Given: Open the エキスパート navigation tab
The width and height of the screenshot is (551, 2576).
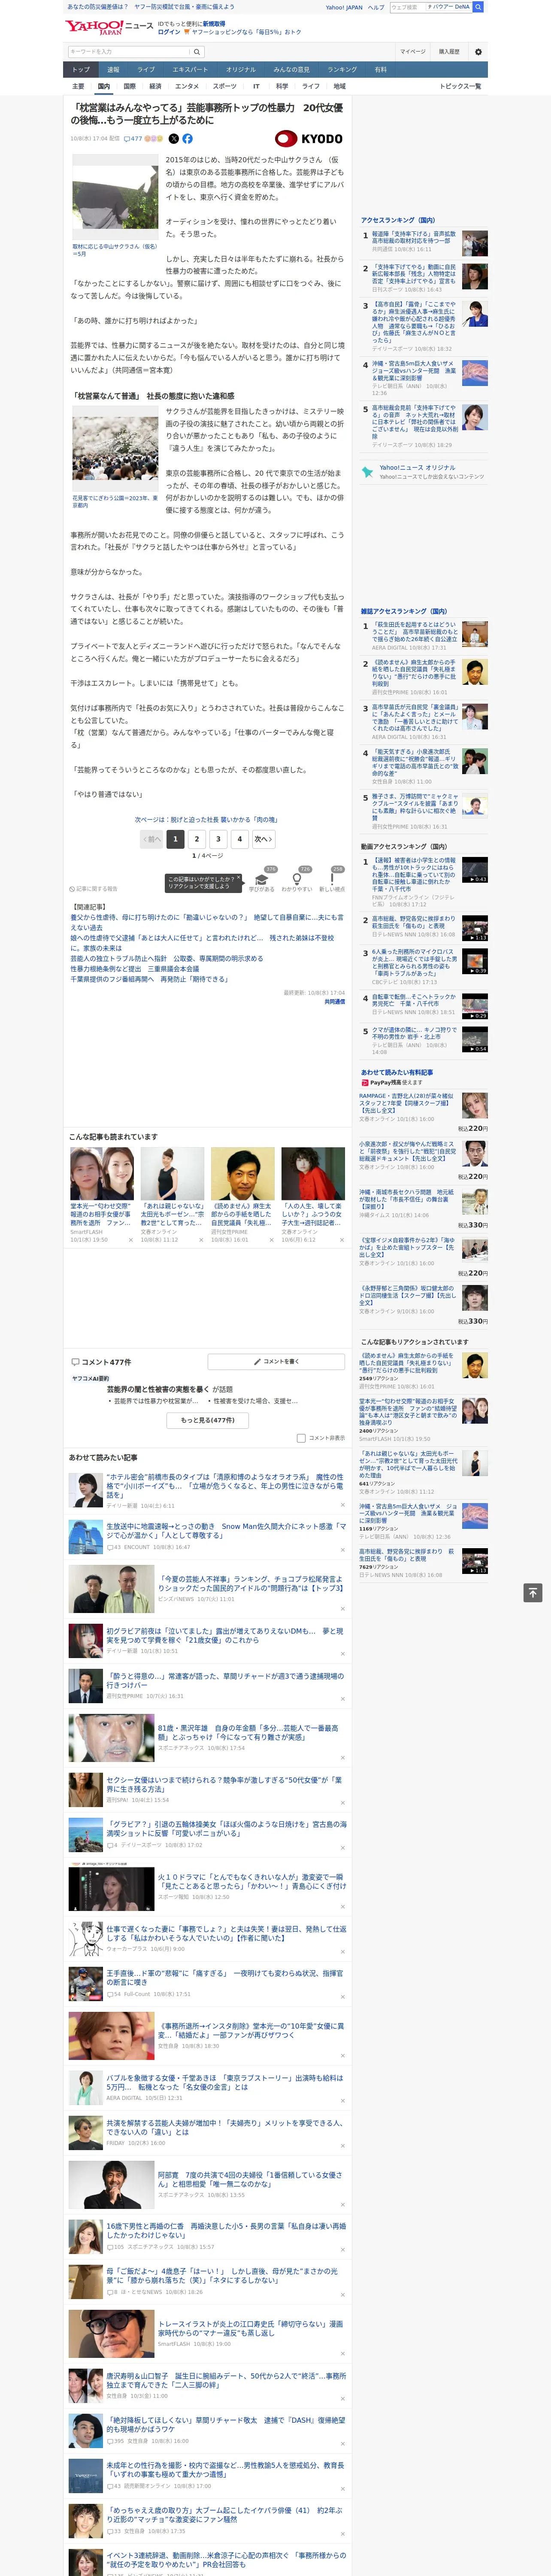Looking at the screenshot, I should (190, 70).
